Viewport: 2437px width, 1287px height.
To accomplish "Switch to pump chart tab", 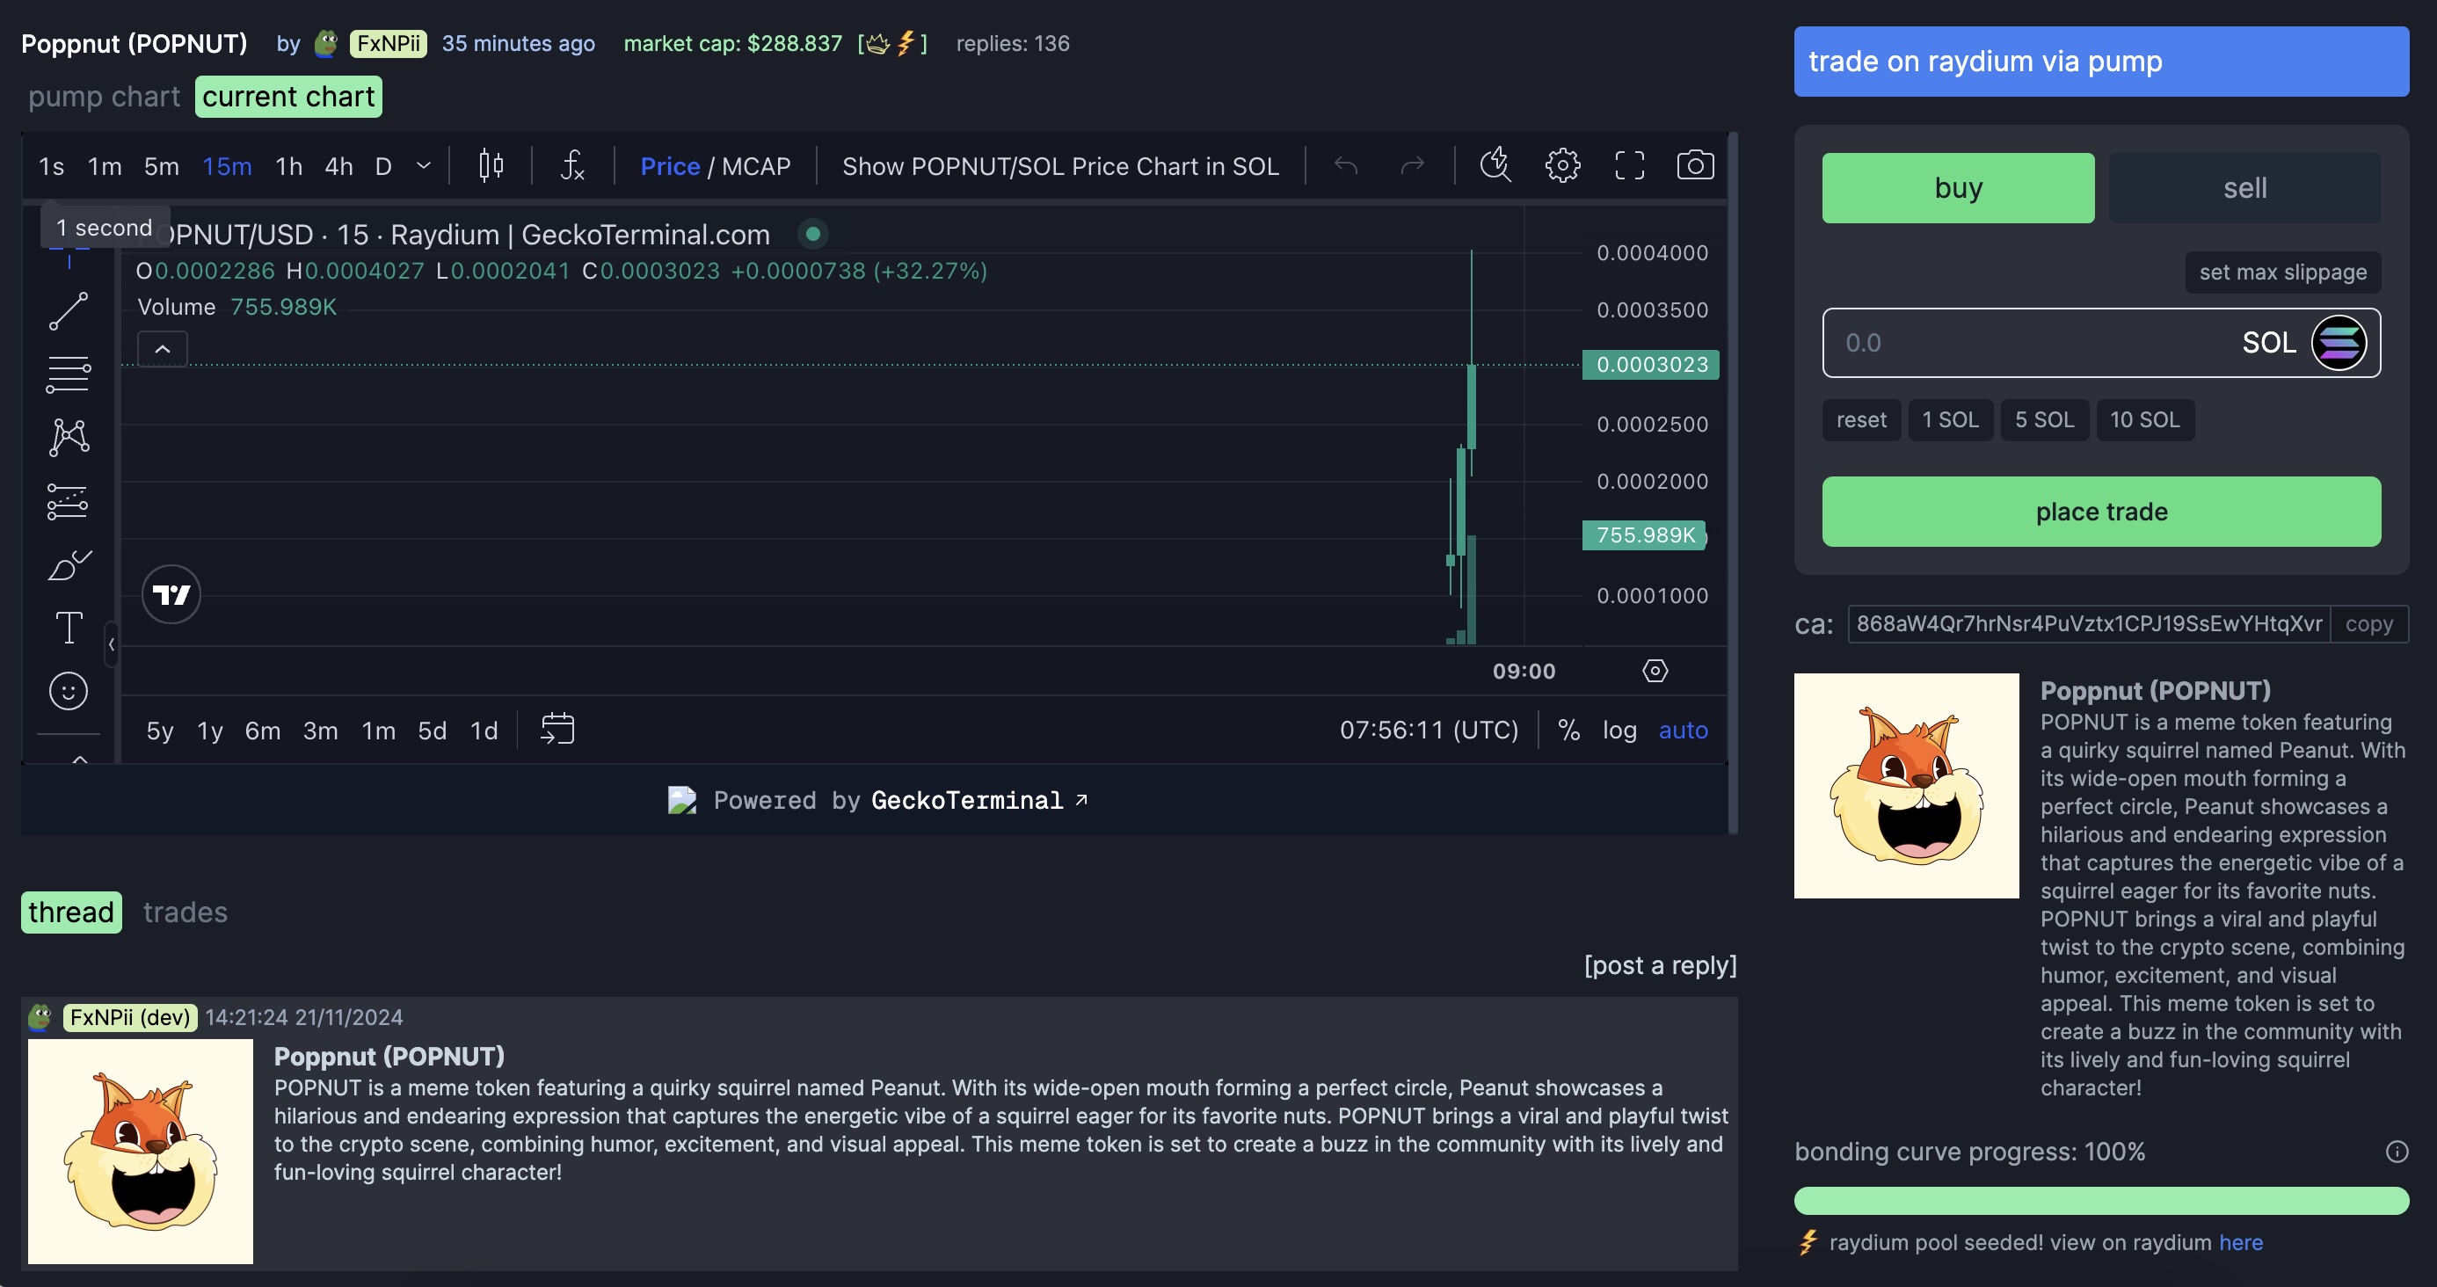I will click(x=103, y=97).
